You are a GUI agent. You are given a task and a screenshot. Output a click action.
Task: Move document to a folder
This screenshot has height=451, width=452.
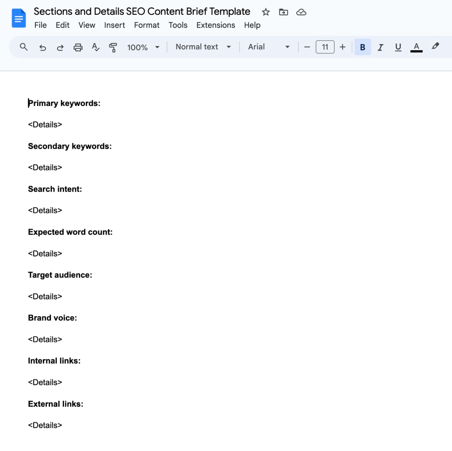pyautogui.click(x=283, y=12)
